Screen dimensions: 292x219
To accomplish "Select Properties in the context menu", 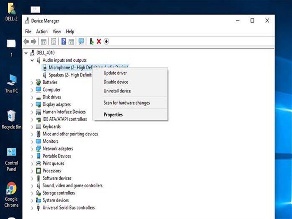I will (x=113, y=115).
